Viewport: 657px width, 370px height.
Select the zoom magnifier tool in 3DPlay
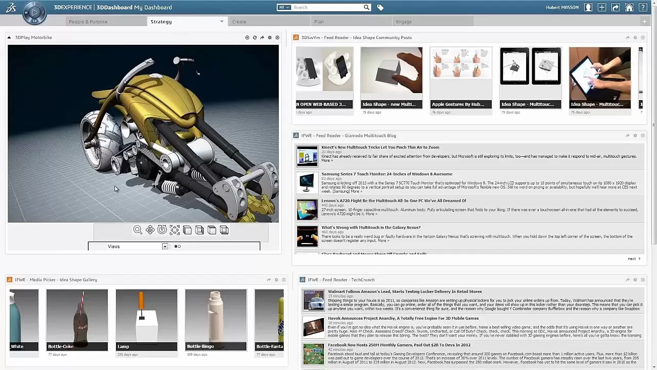(138, 230)
